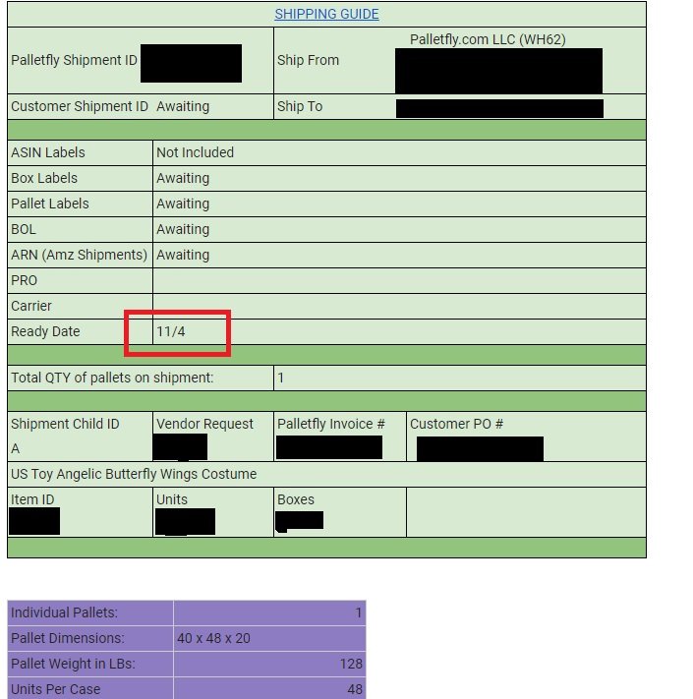Select the US Toy Angelic Butterfly Wings Costume row
The height and width of the screenshot is (699, 693).
(134, 474)
